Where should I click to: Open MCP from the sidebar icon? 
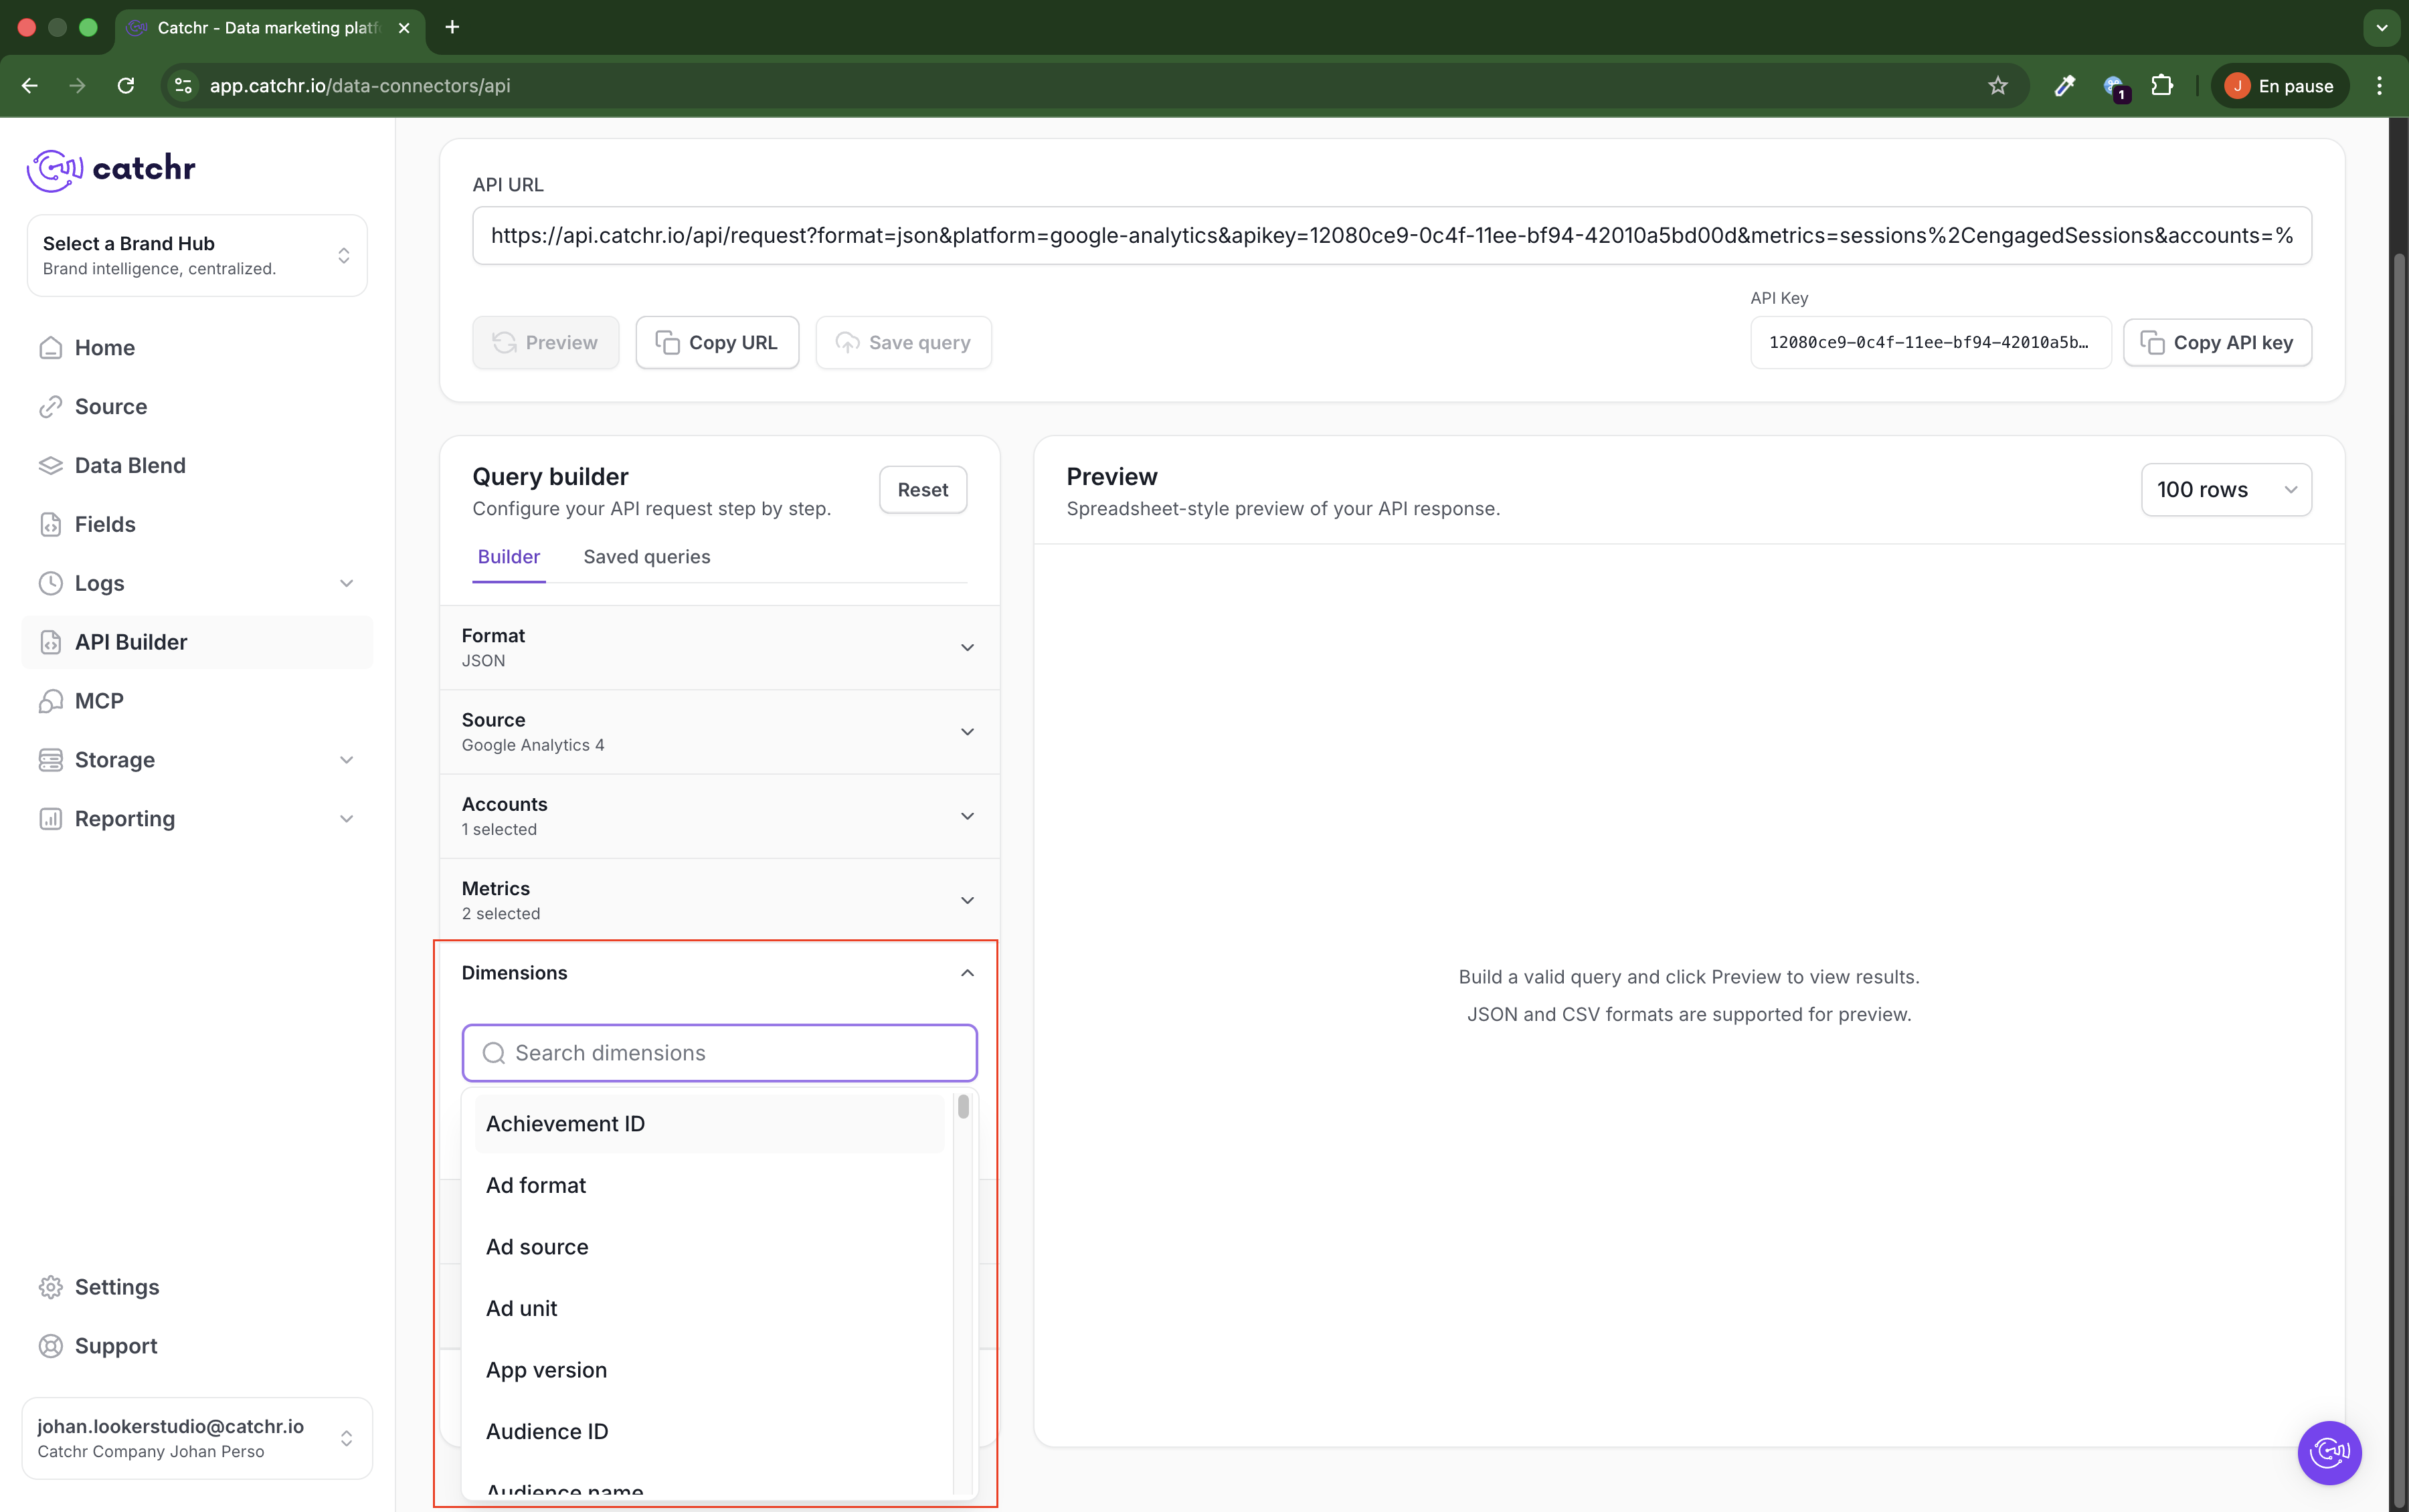(50, 701)
